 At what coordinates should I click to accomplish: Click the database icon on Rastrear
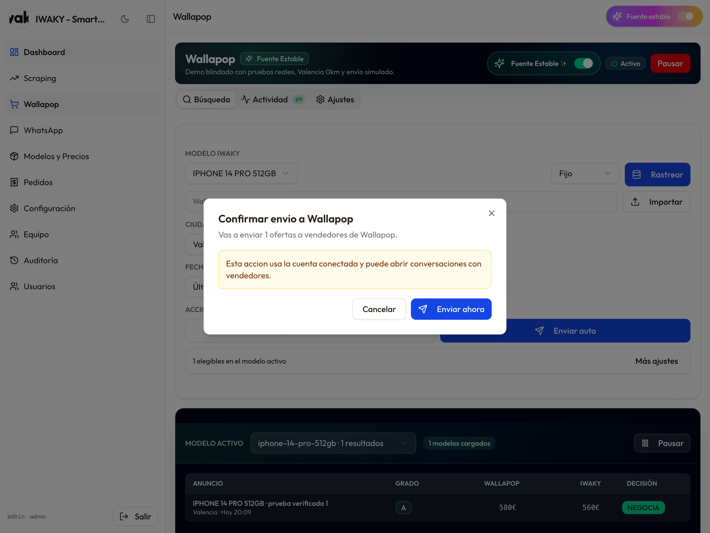(637, 175)
